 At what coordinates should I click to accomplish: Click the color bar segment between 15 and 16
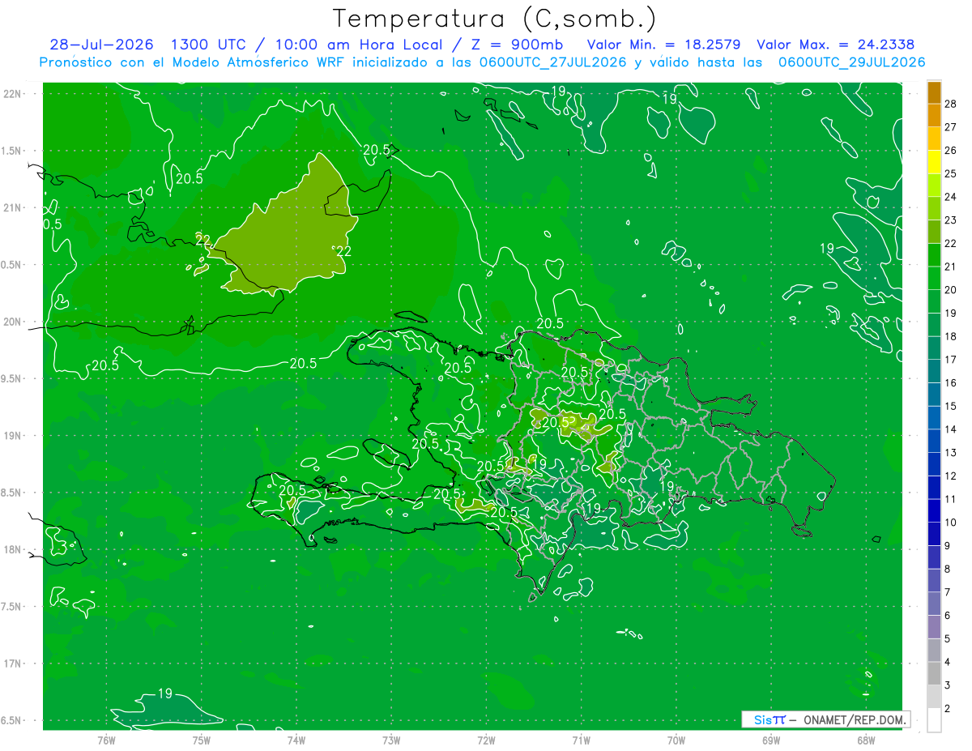pyautogui.click(x=934, y=395)
